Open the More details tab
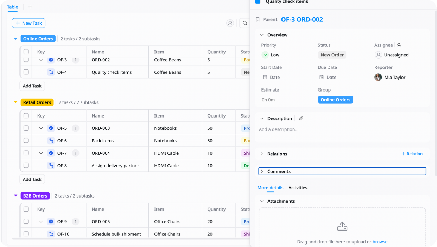437x247 pixels. [270, 188]
